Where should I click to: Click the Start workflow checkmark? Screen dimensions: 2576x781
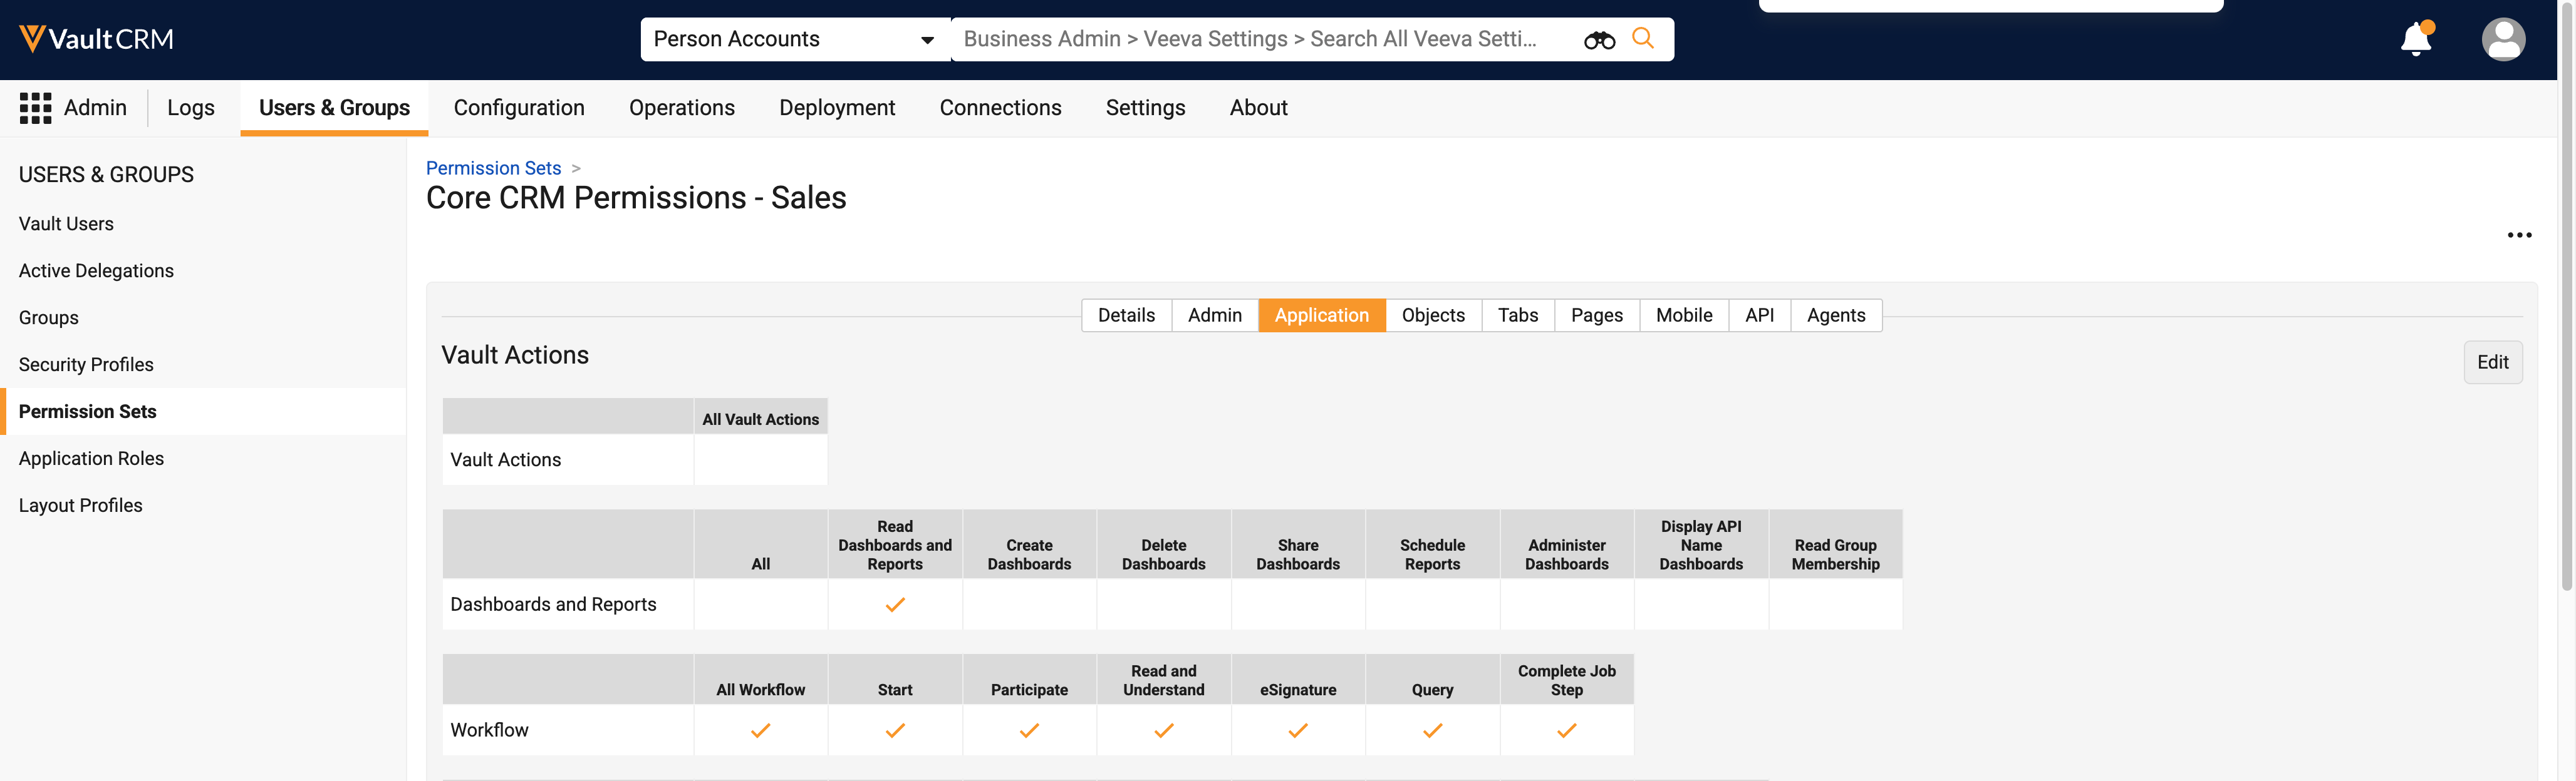[x=895, y=730]
